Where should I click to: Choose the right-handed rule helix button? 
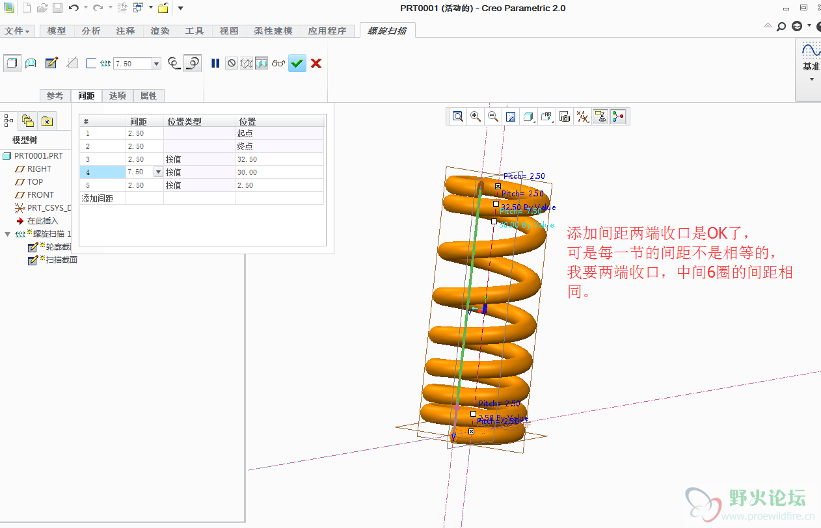pos(193,63)
